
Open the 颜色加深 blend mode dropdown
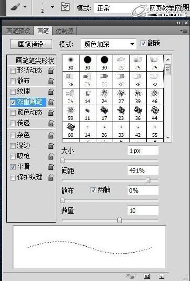point(108,44)
